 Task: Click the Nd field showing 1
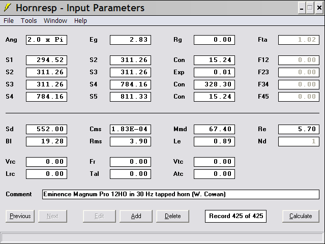click(x=299, y=141)
